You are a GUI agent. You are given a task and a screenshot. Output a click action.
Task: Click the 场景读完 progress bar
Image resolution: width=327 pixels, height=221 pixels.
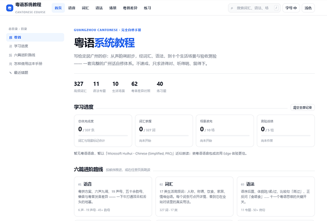coord(225,136)
